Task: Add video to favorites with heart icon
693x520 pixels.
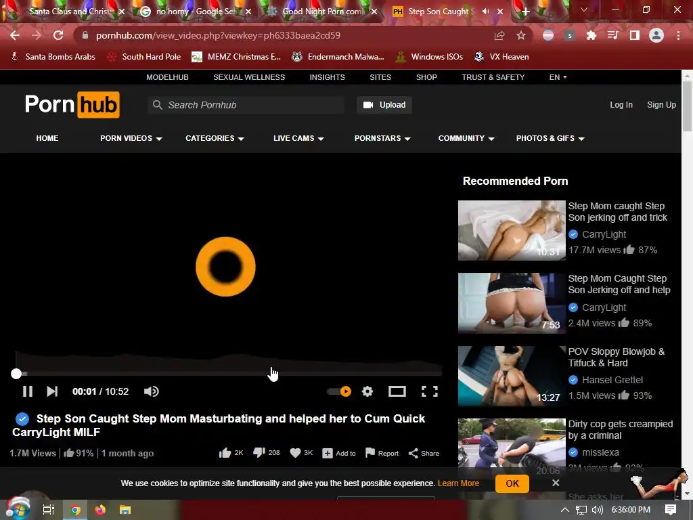Action: tap(295, 453)
